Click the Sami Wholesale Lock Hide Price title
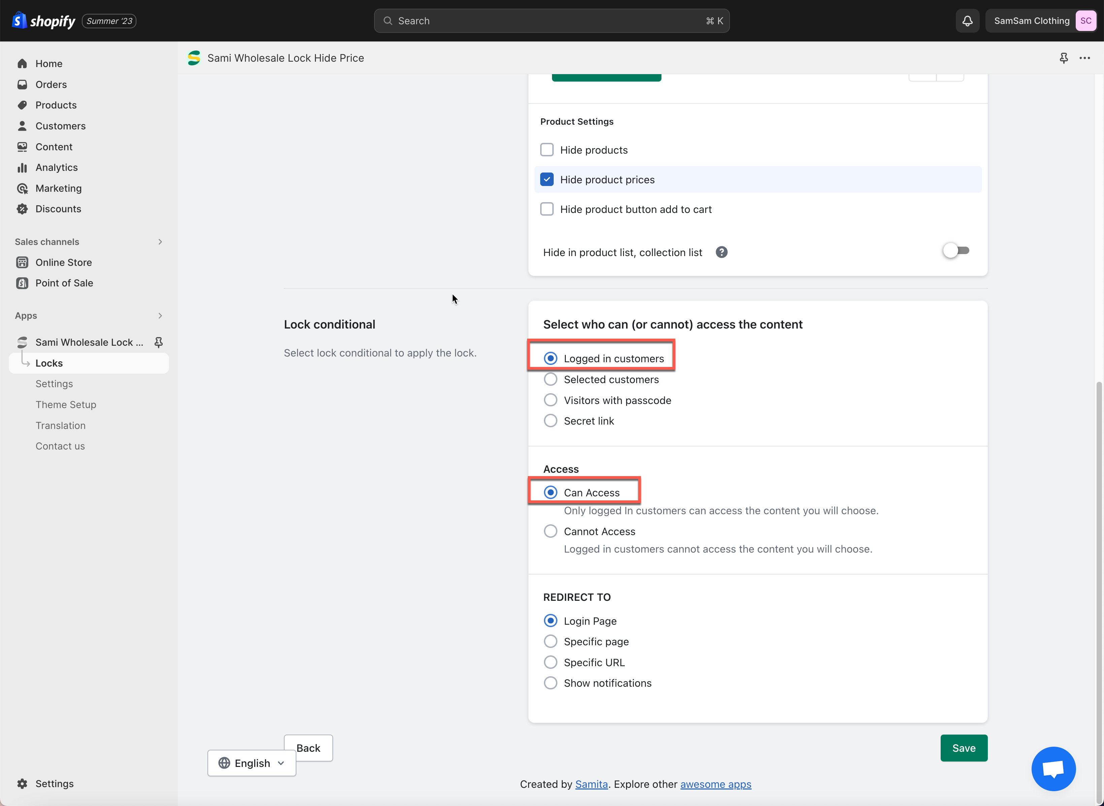 (x=286, y=58)
